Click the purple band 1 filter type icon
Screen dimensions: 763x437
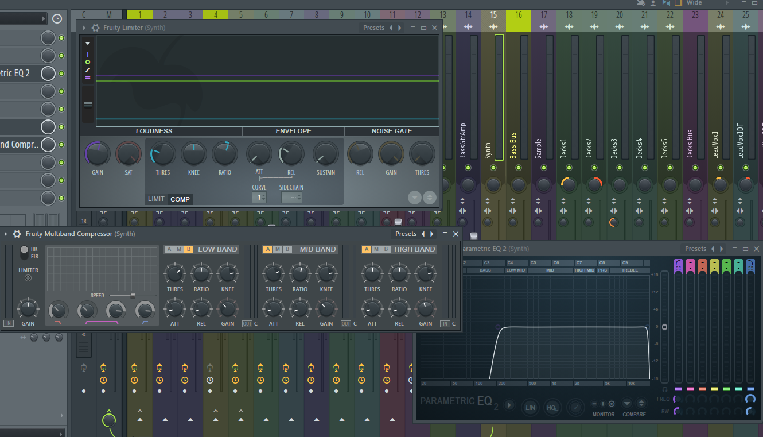[x=678, y=265]
